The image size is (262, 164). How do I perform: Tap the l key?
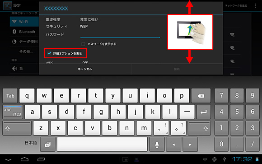point(170,112)
